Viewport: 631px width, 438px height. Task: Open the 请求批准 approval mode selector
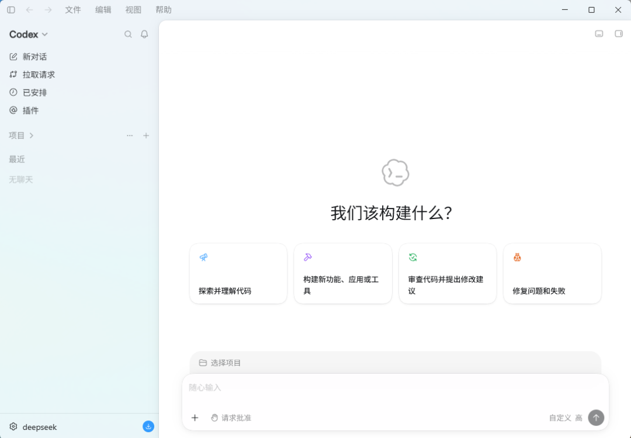coord(231,418)
